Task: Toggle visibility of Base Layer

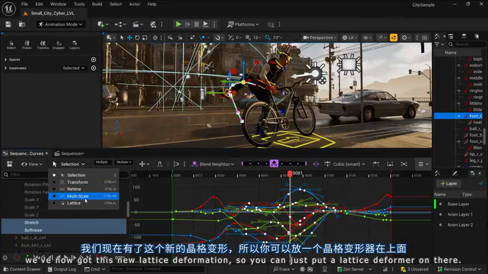Action: coord(441,204)
